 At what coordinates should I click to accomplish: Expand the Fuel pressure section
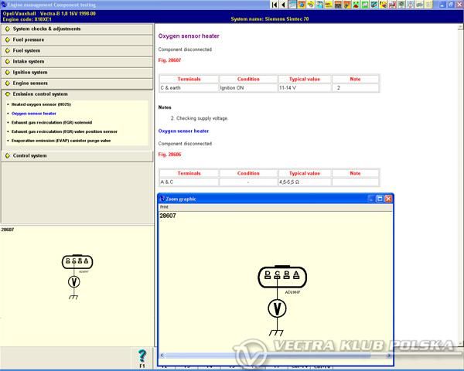(x=77, y=40)
